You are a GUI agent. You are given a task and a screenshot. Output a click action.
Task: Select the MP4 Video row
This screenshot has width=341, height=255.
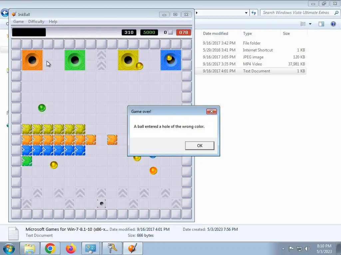pos(251,64)
